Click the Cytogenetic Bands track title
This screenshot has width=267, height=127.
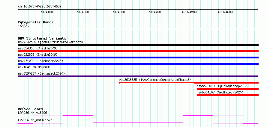coord(36,22)
